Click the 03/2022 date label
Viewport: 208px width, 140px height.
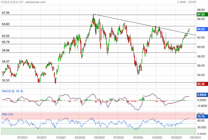tap(80, 137)
